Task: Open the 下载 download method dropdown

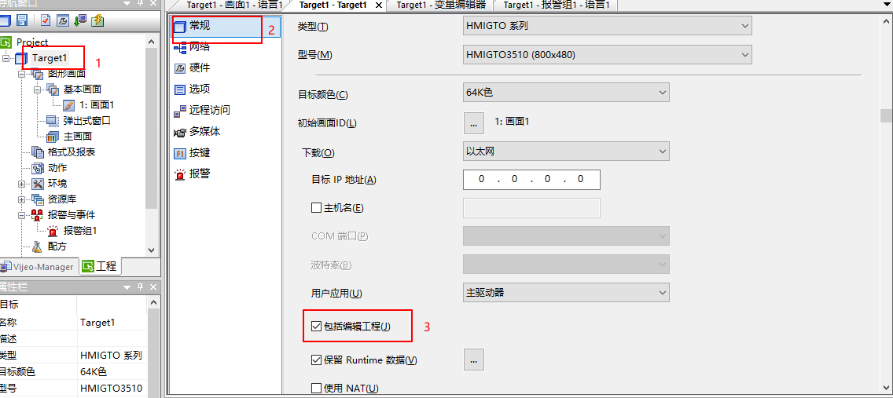Action: click(566, 151)
